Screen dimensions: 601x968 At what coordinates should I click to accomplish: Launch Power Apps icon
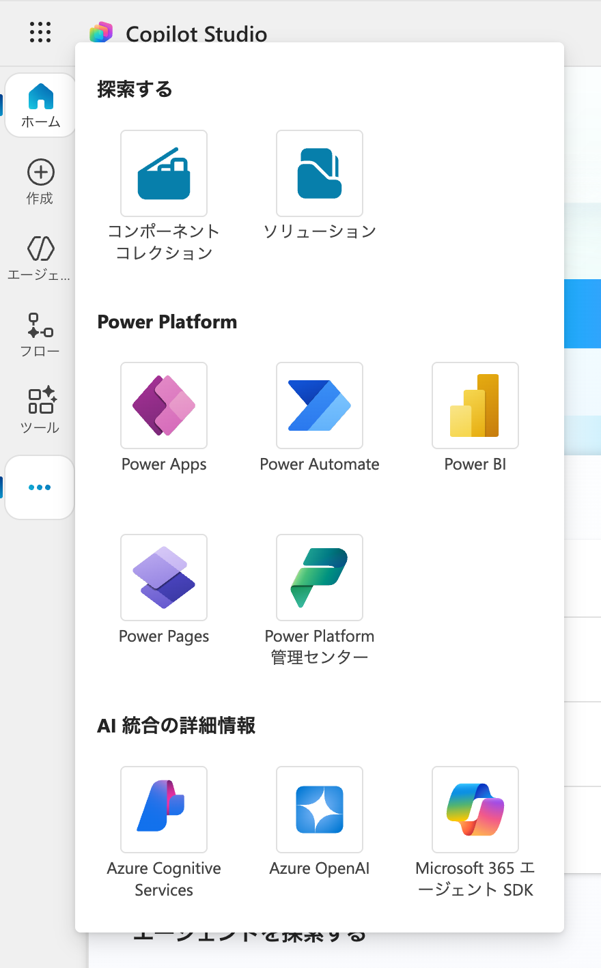click(x=164, y=405)
